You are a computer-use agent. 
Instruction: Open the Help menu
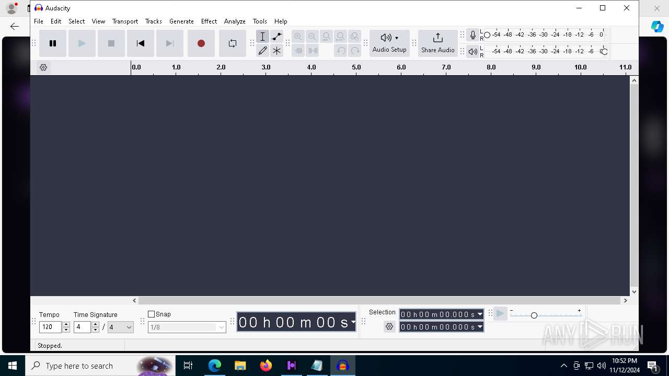click(281, 21)
